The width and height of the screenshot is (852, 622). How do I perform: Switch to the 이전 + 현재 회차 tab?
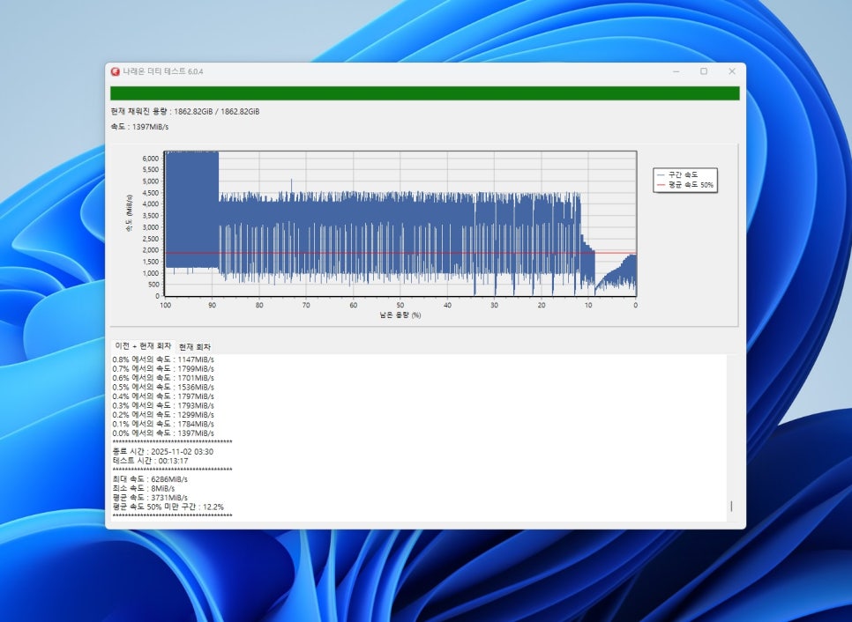click(143, 346)
